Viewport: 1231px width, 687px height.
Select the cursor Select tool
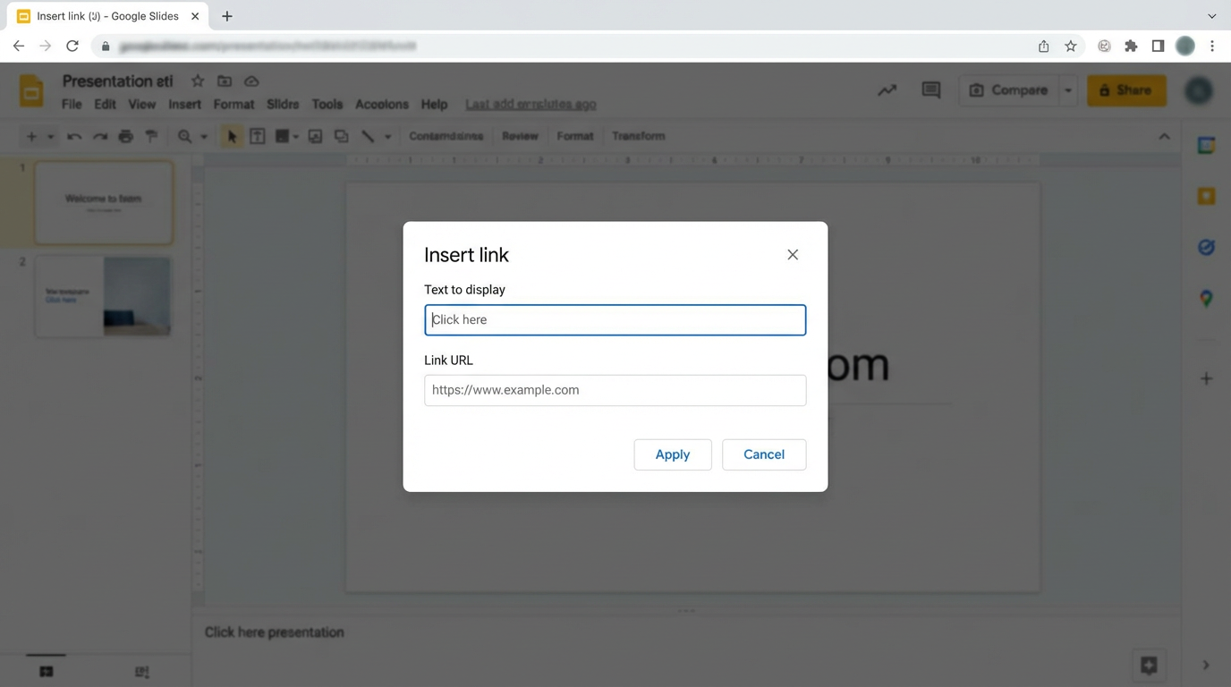tap(231, 136)
